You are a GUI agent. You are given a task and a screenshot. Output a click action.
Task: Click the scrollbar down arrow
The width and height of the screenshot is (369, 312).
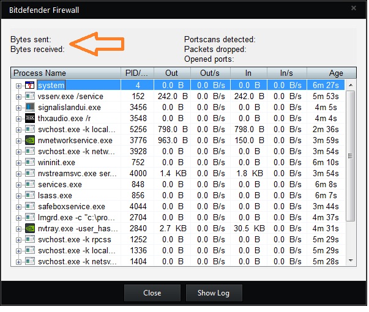[x=351, y=260]
